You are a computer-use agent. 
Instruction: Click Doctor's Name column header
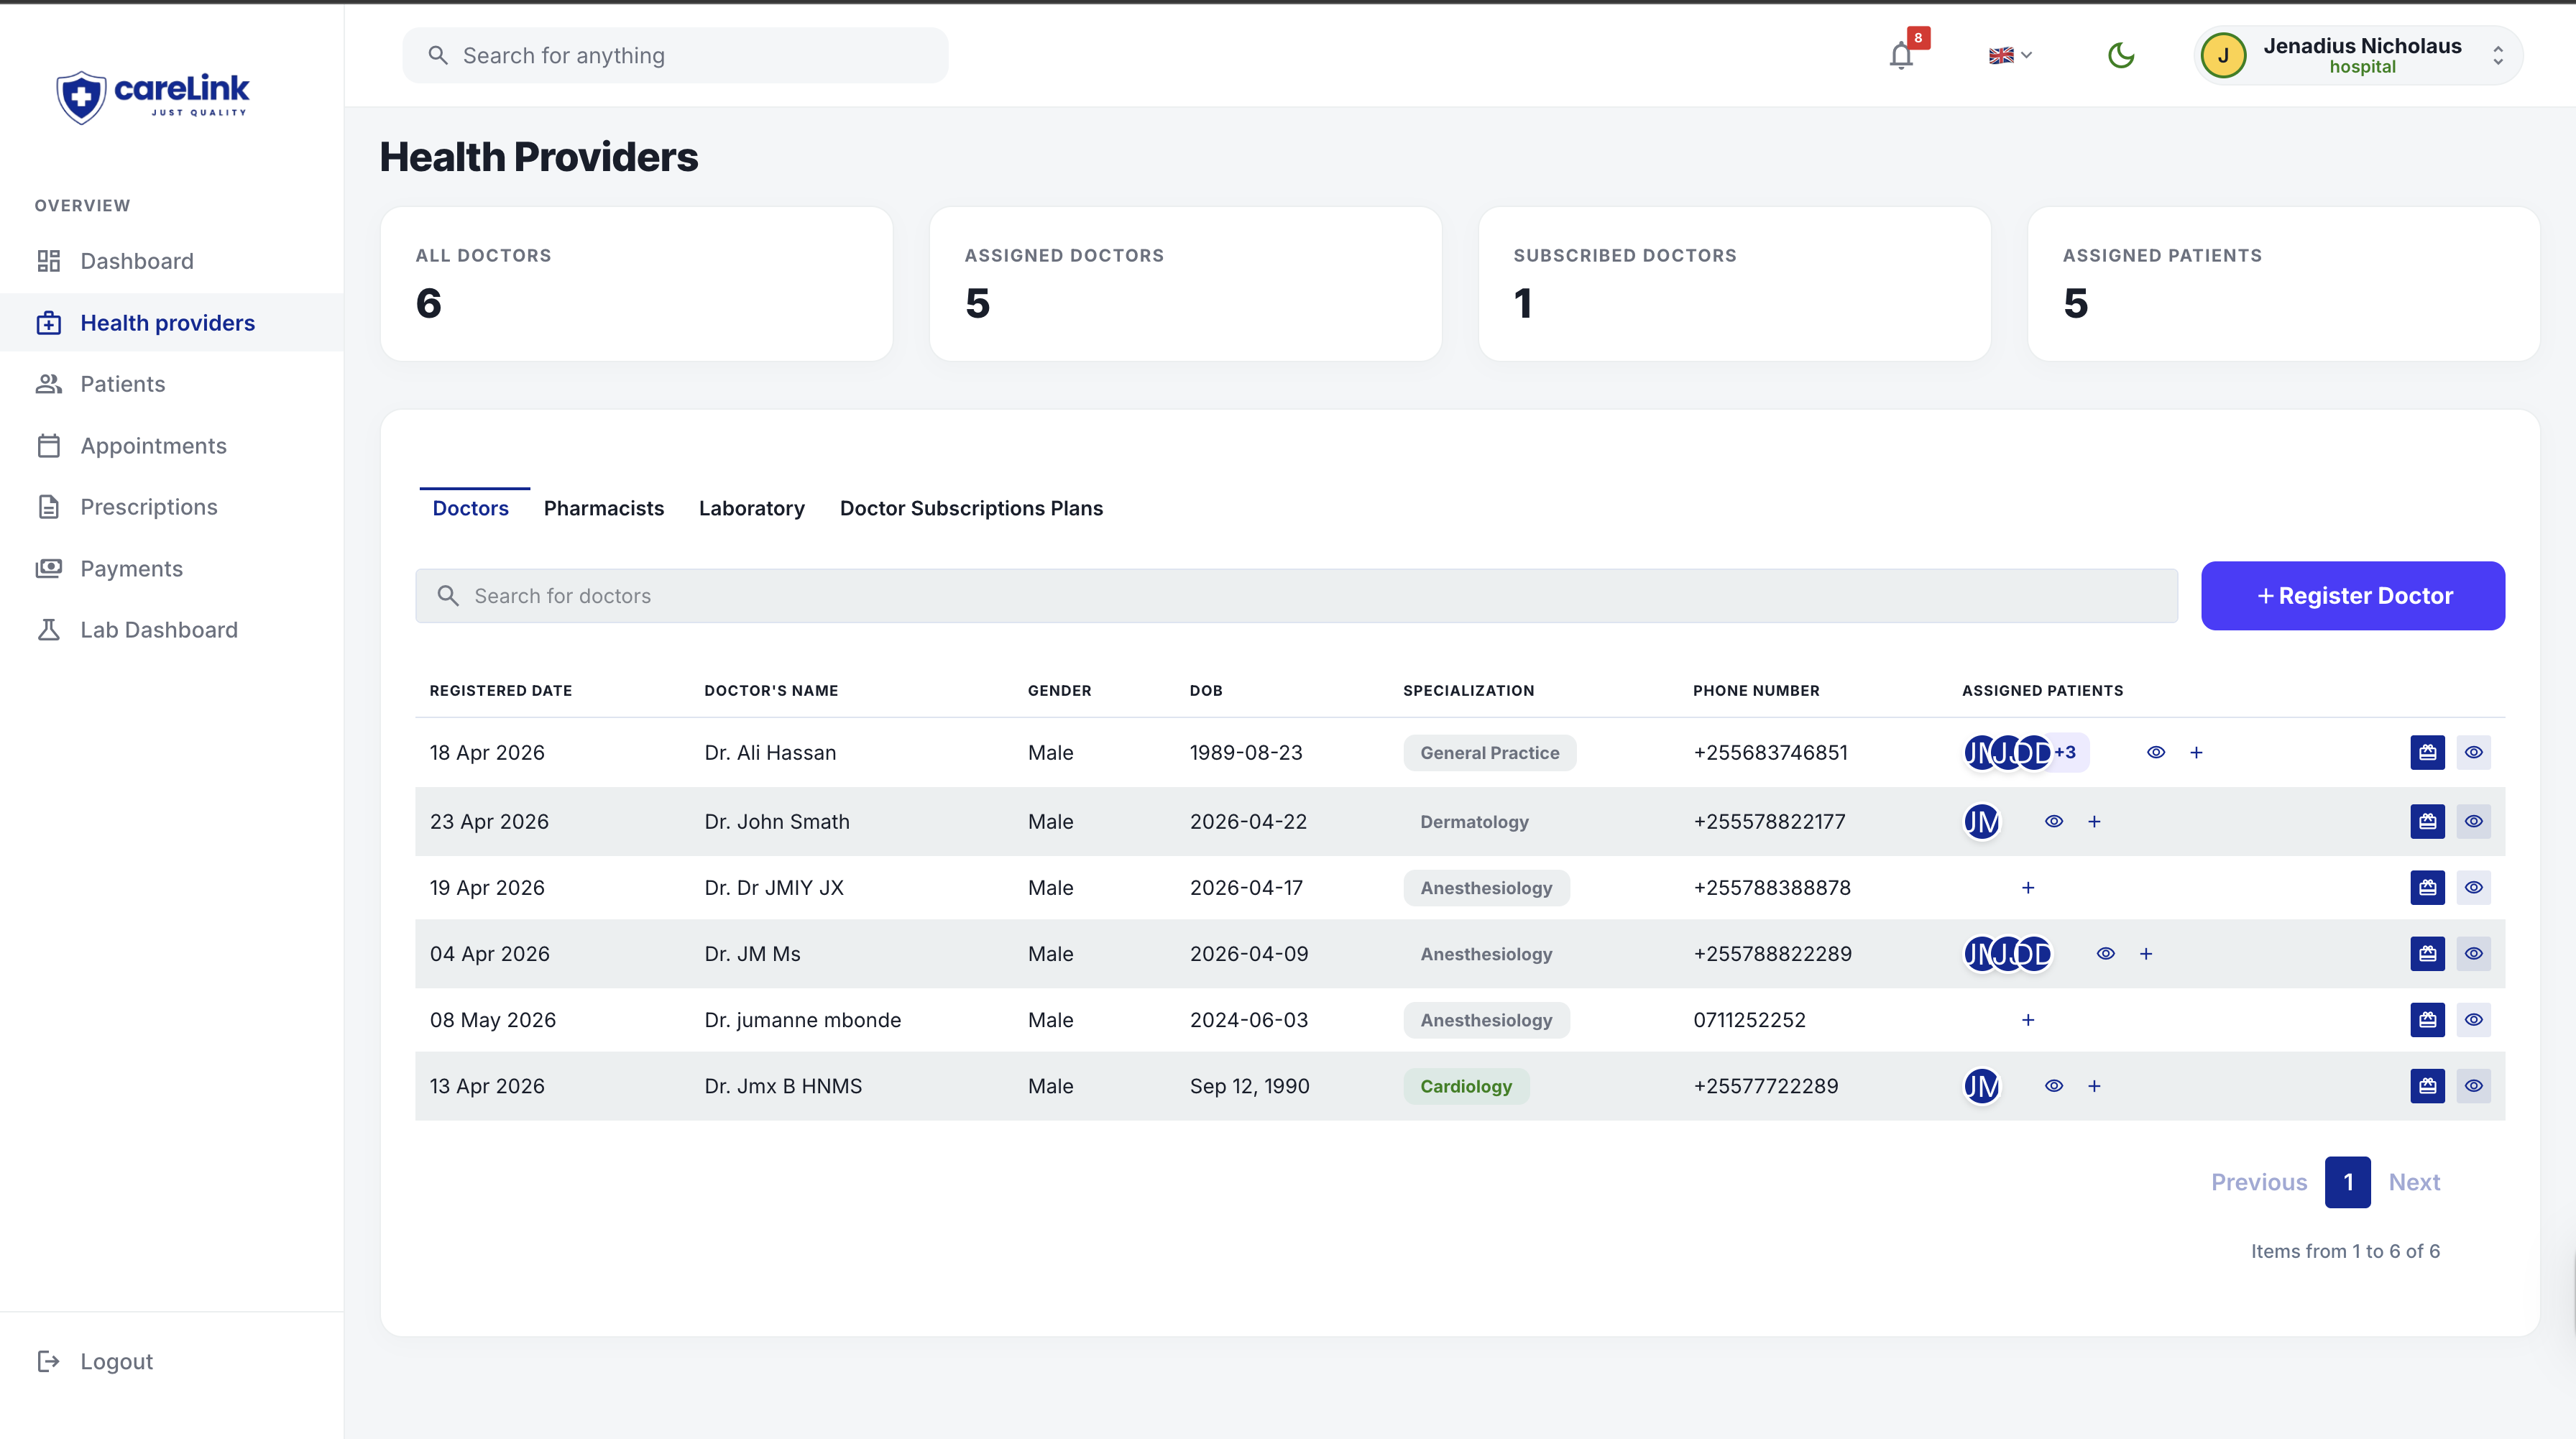click(x=771, y=690)
